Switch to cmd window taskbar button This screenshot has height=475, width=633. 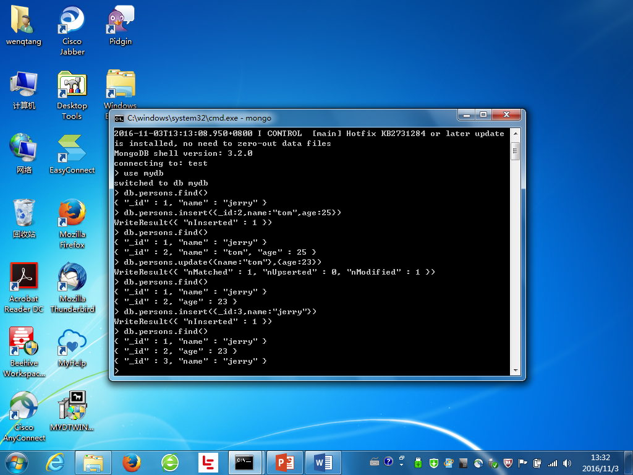point(245,463)
